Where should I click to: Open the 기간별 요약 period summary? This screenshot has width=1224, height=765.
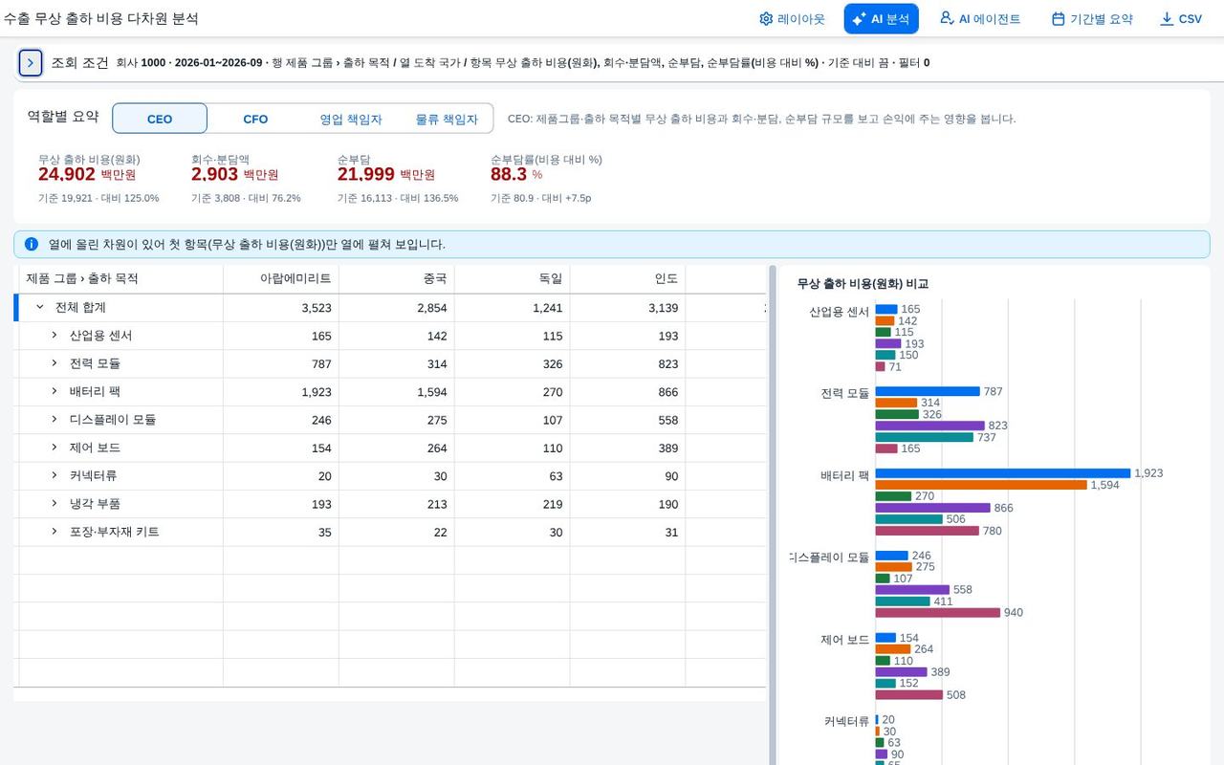click(1092, 19)
